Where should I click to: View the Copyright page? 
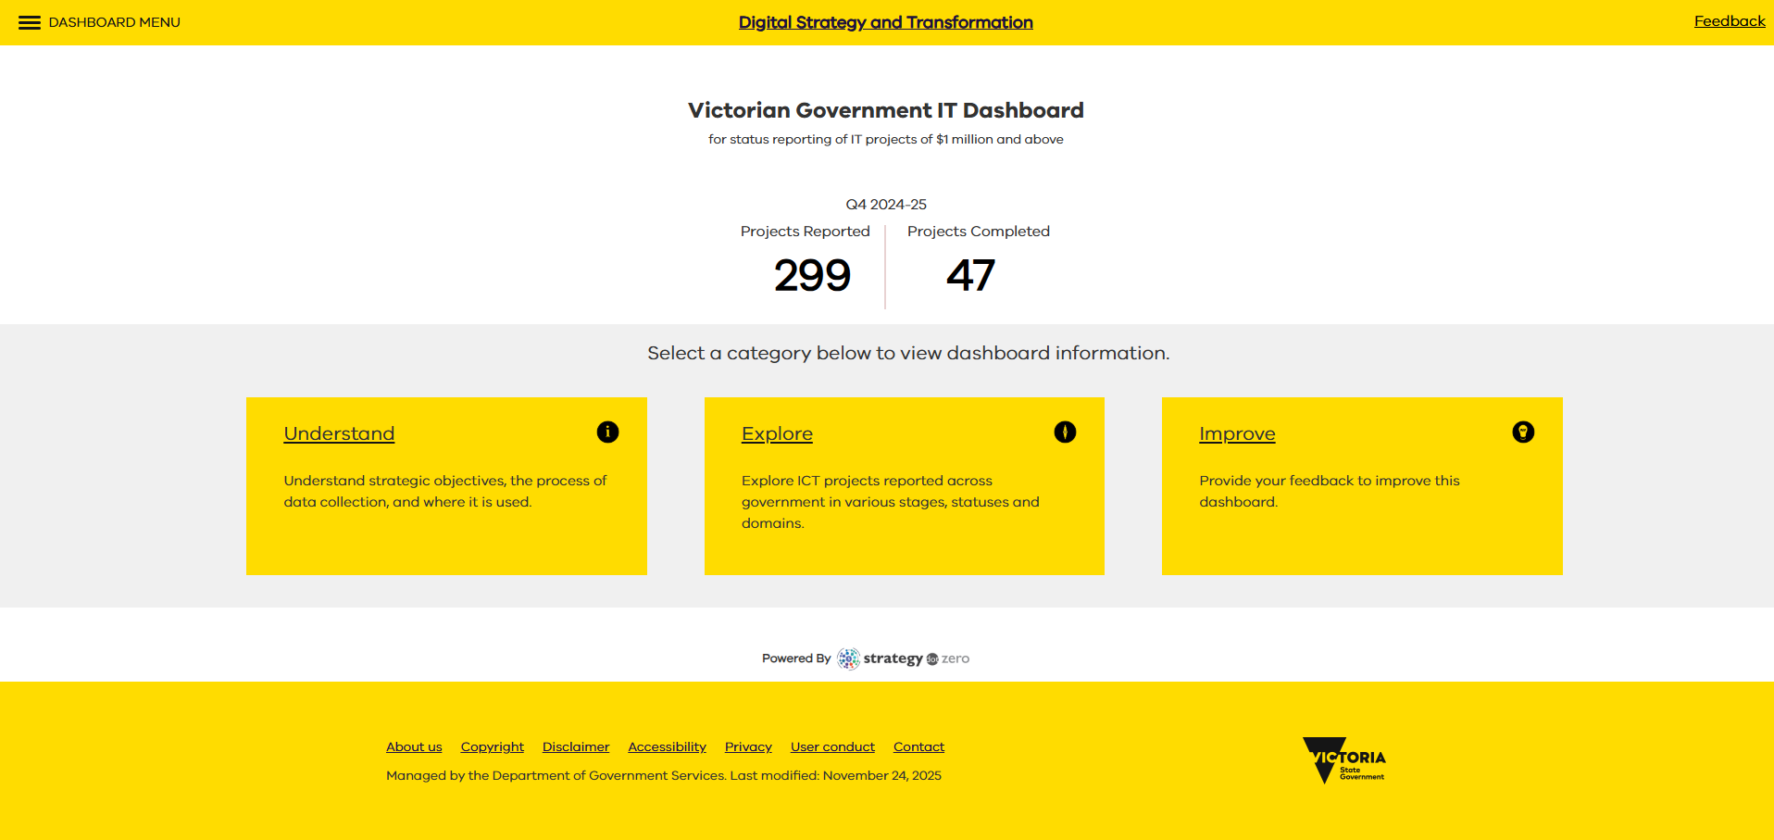point(492,746)
